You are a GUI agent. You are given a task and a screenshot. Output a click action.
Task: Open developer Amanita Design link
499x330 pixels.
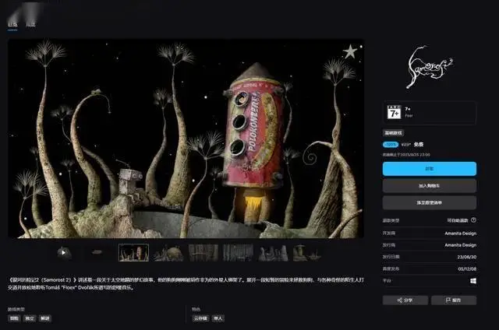point(461,233)
